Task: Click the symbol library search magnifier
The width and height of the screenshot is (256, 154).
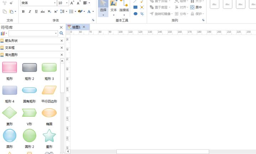Action: tap(61, 33)
